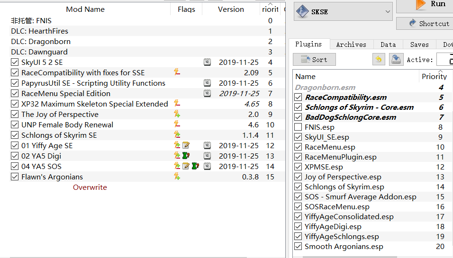Click the orange Run arrow icon

point(420,4)
